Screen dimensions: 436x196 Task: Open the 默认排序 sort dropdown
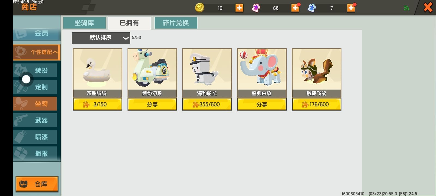(x=101, y=38)
